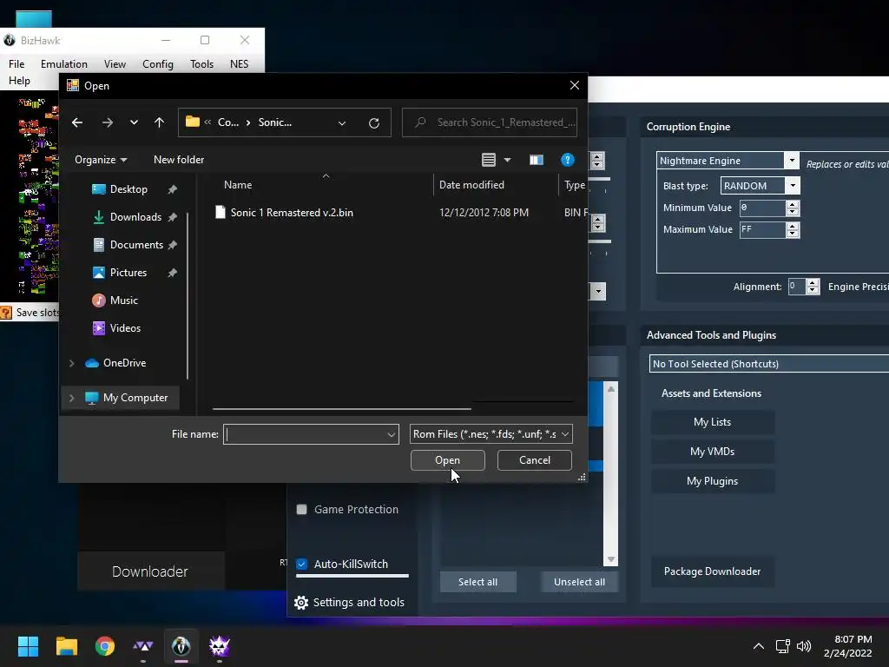Toggle the Auto-KillSwitch checkbox
The image size is (889, 667).
(301, 564)
